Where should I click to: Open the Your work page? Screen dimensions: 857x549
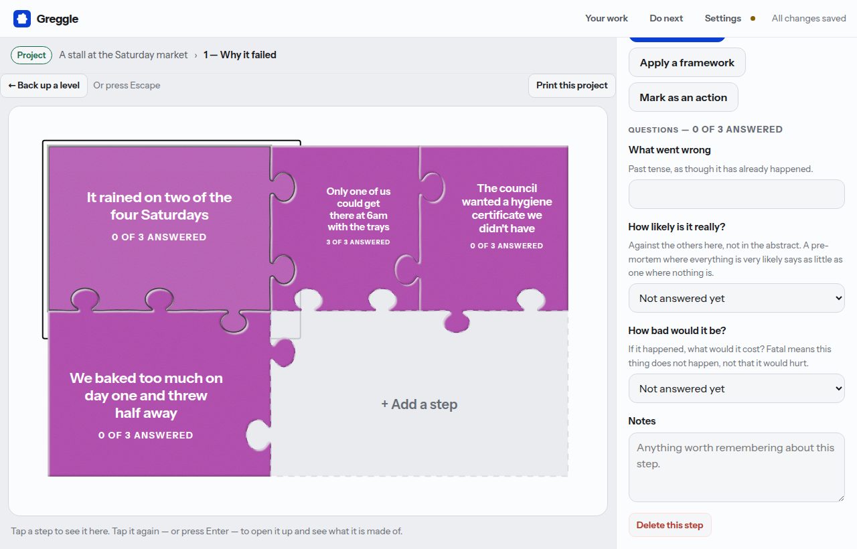coord(607,19)
